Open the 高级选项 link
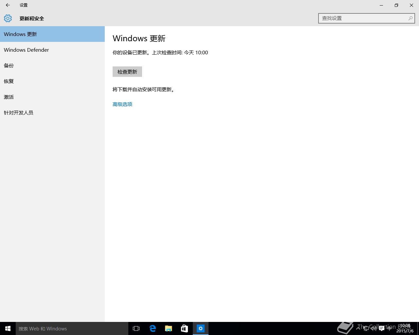The image size is (419, 335). [x=122, y=104]
